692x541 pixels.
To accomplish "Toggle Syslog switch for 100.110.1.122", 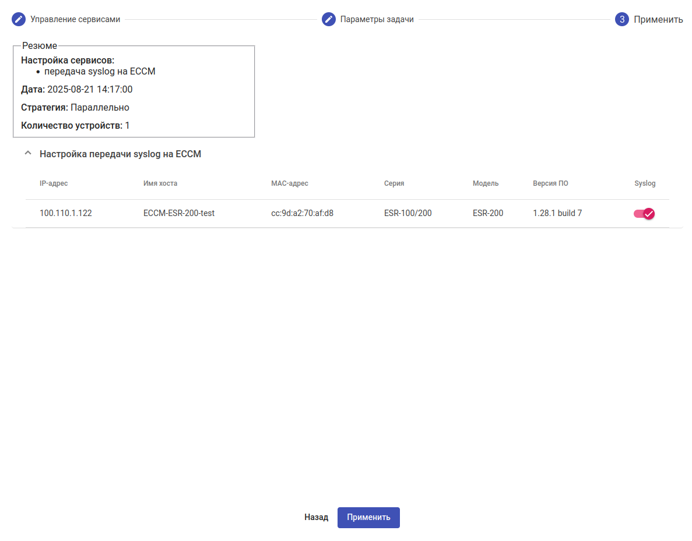I will 644,214.
